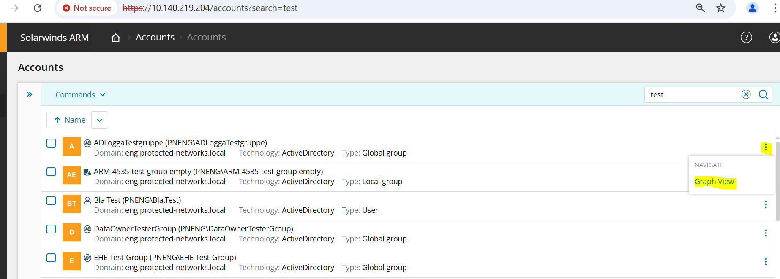This screenshot has width=780, height=279.
Task: Open the sort field dropdown arrow
Action: 100,120
